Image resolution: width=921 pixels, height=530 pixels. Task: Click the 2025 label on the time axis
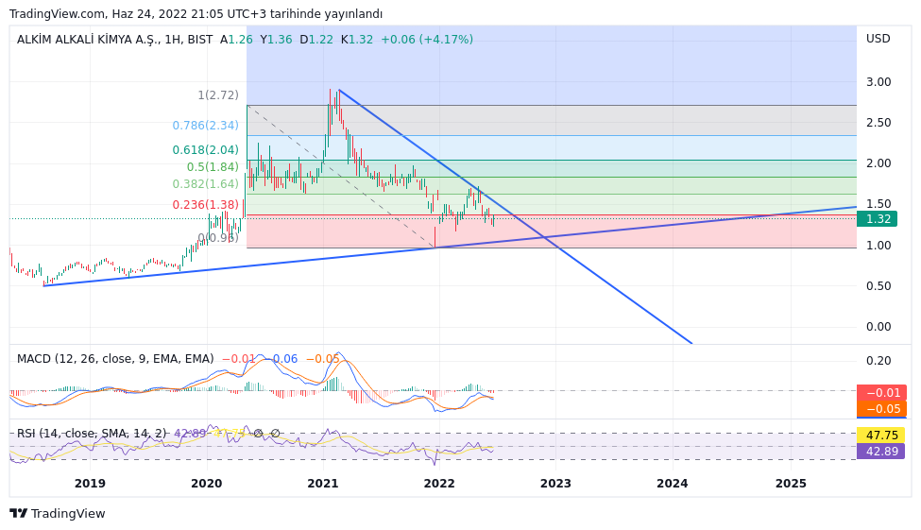pos(791,484)
